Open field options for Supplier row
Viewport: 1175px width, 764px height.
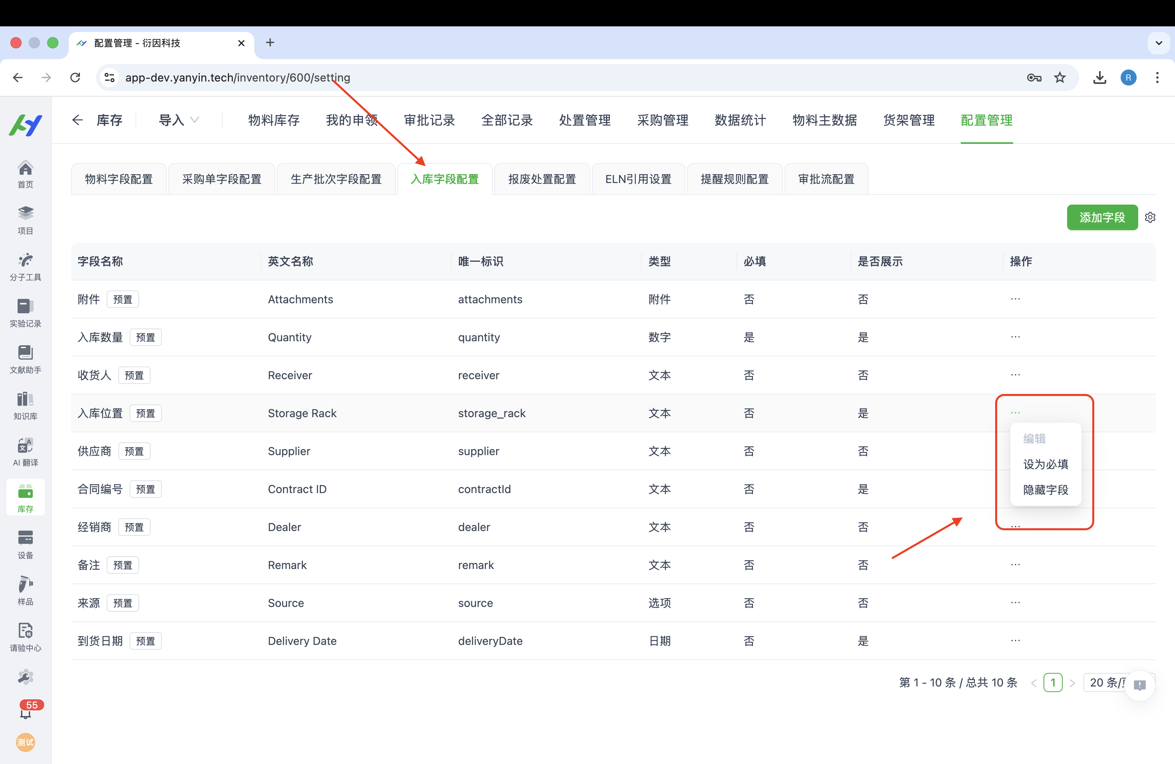[x=1016, y=451]
